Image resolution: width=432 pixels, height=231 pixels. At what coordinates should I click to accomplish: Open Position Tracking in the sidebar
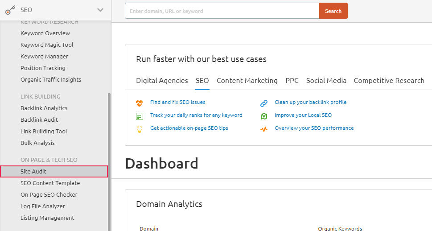click(x=43, y=68)
